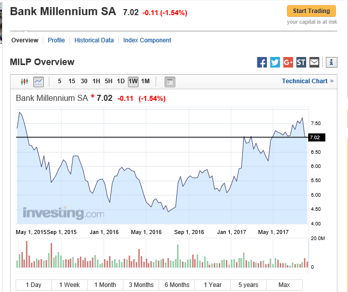This screenshot has width=348, height=292.
Task: Set chart interval to 15 minutes
Action: [x=72, y=81]
